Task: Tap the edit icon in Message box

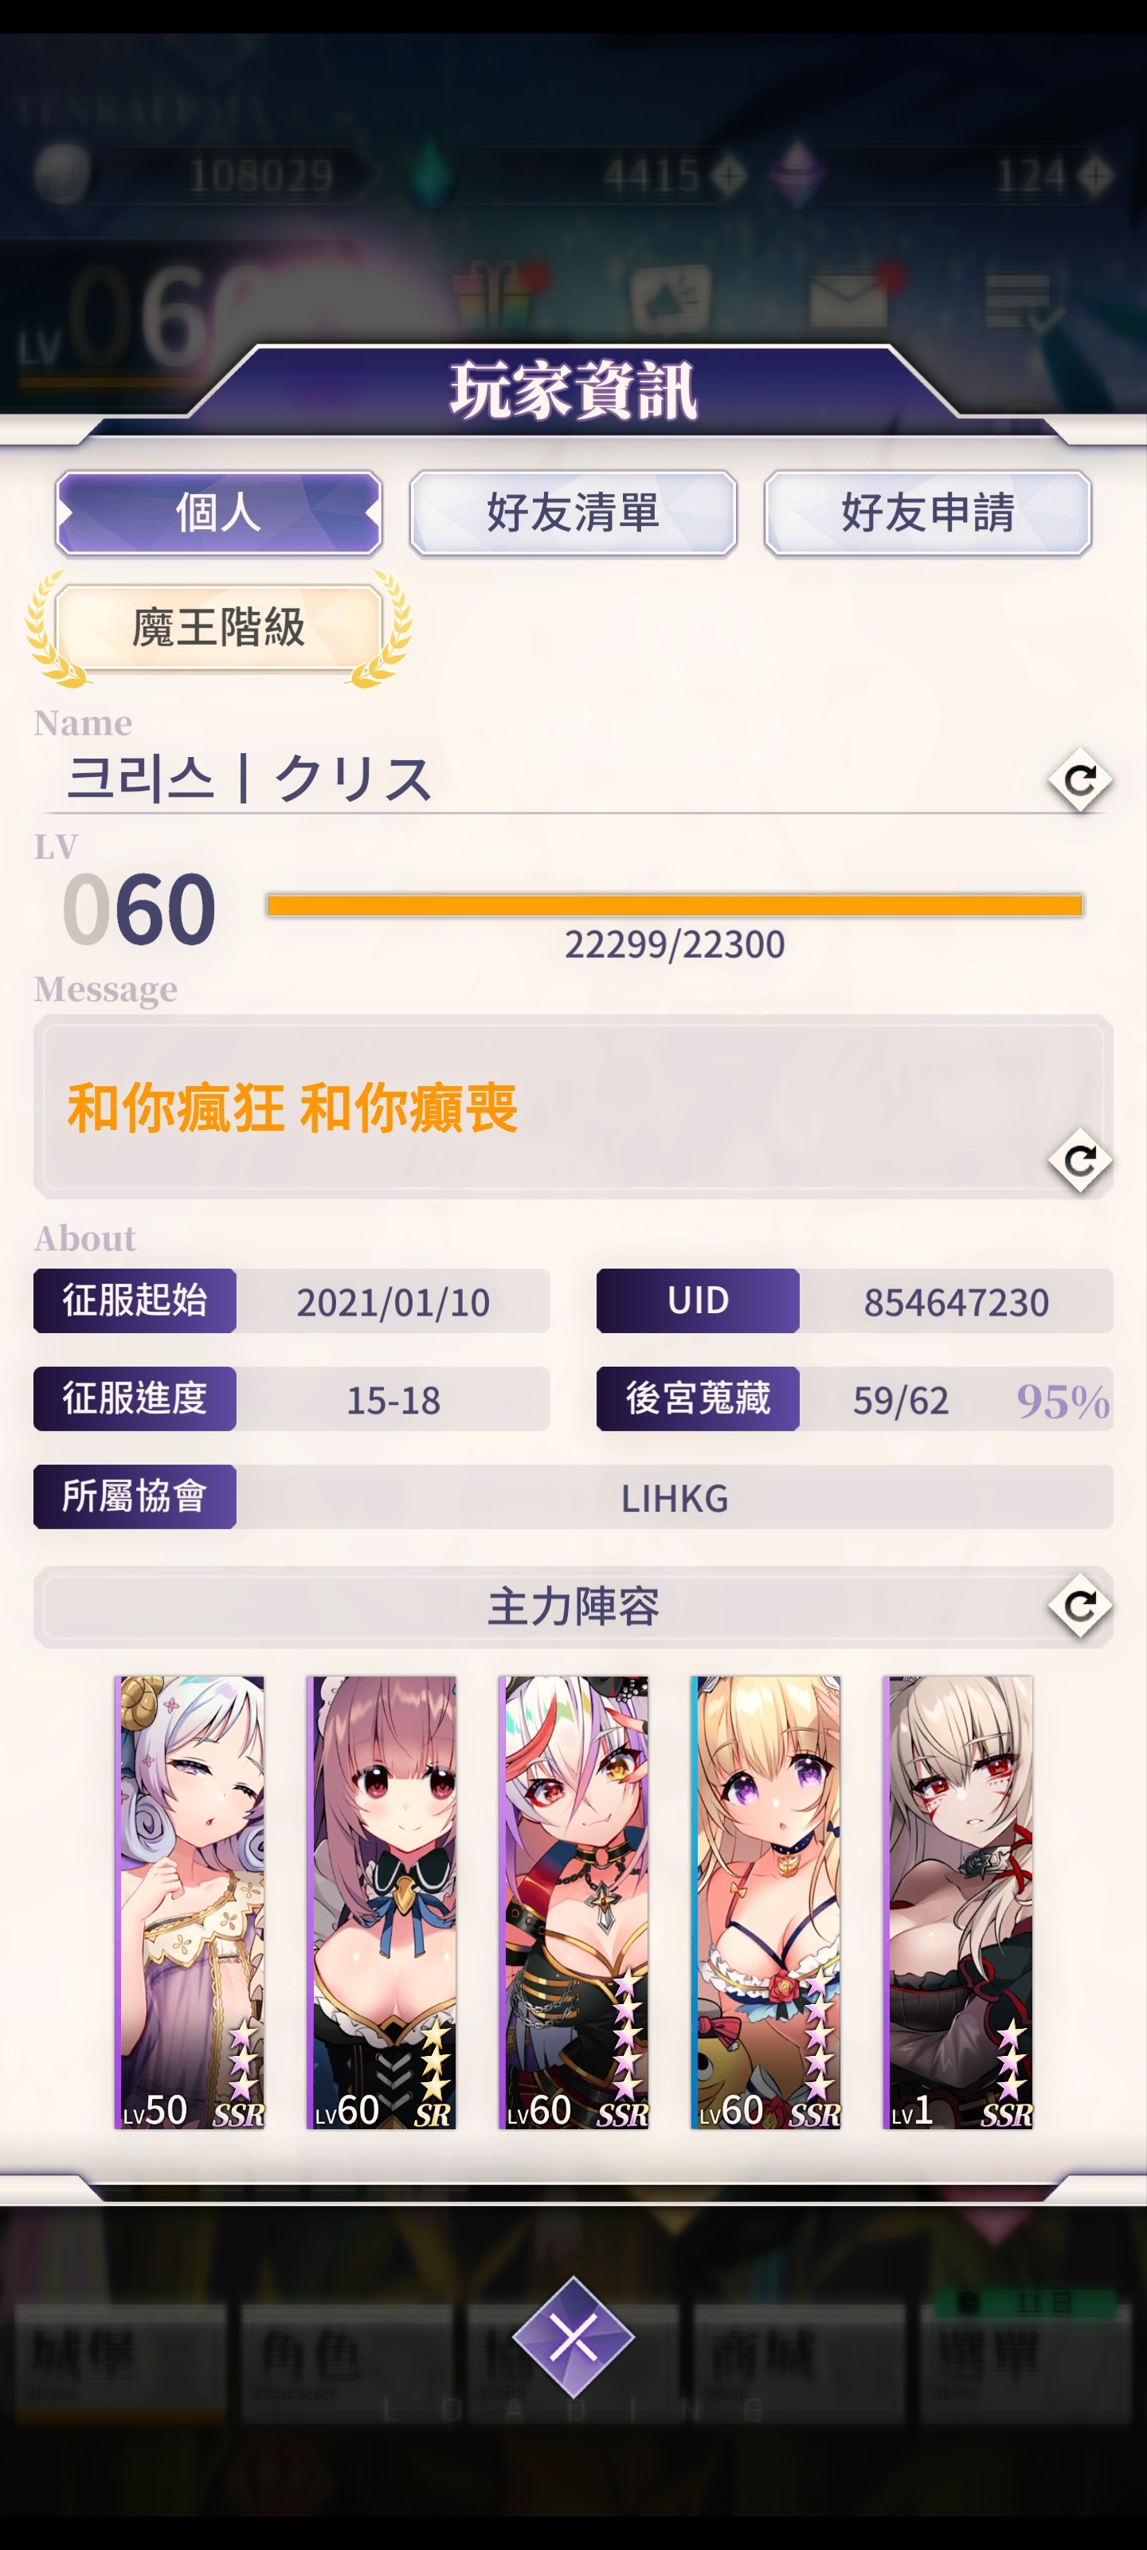Action: (1080, 1160)
